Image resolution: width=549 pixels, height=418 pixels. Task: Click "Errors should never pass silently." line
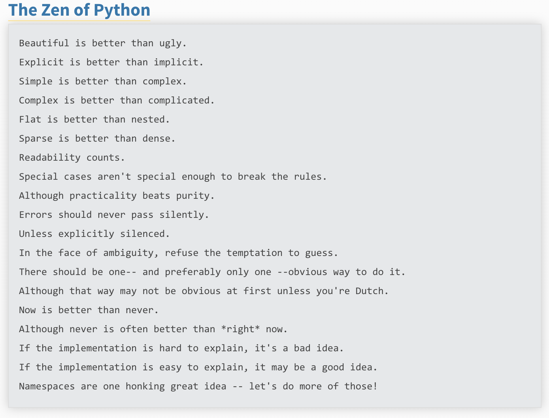point(114,215)
